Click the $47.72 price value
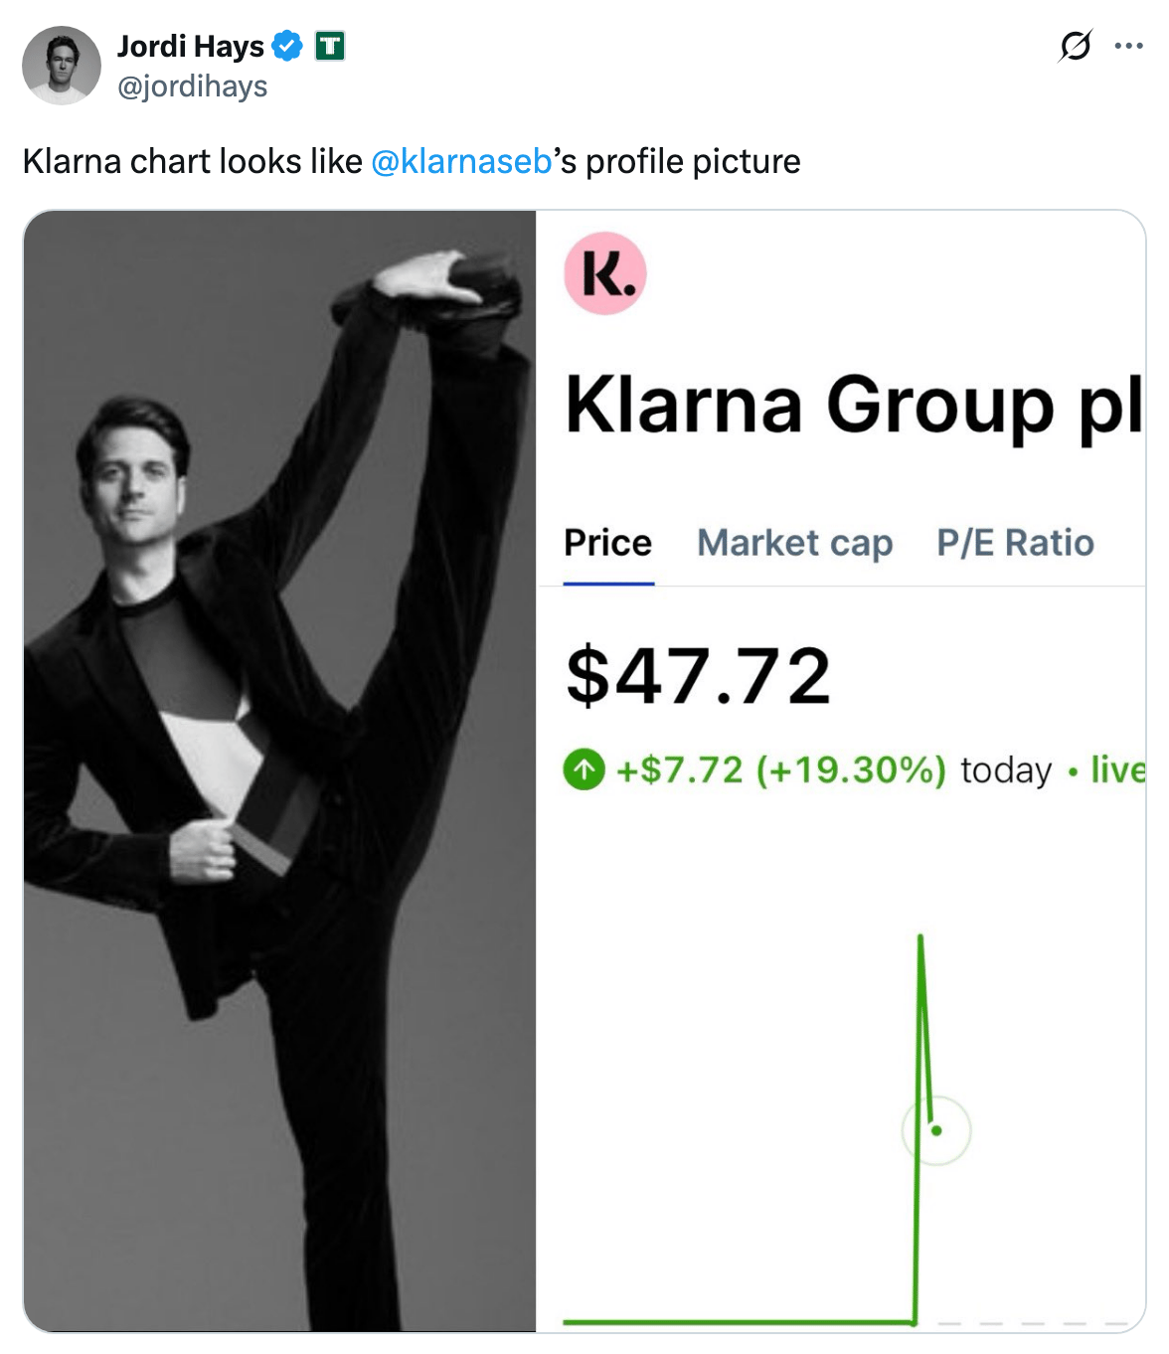1169x1354 pixels. pyautogui.click(x=698, y=676)
